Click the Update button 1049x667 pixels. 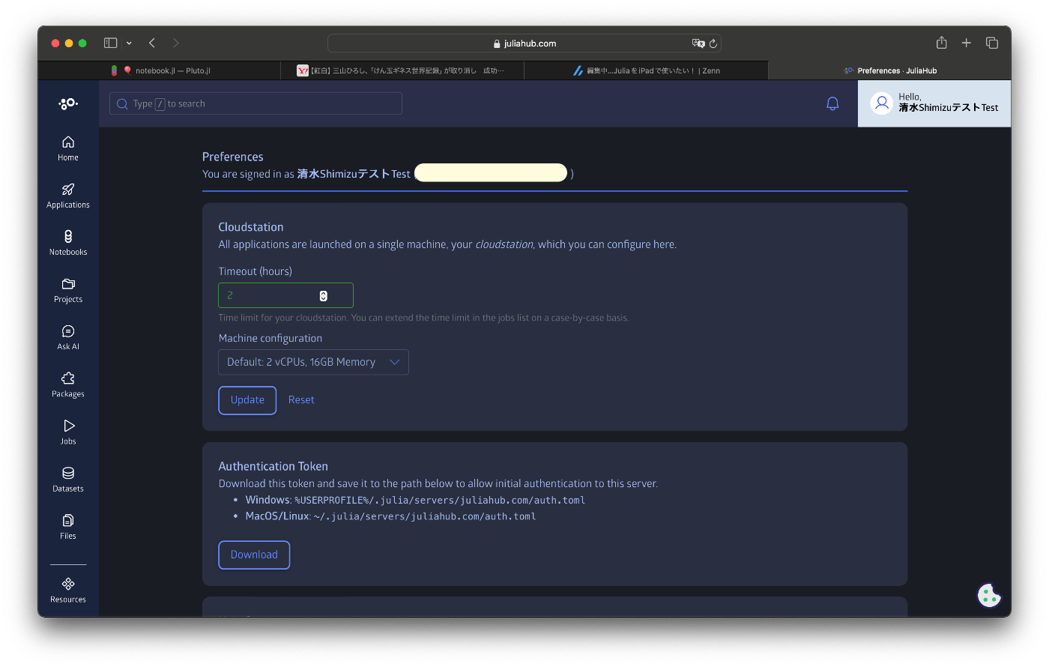coord(247,400)
